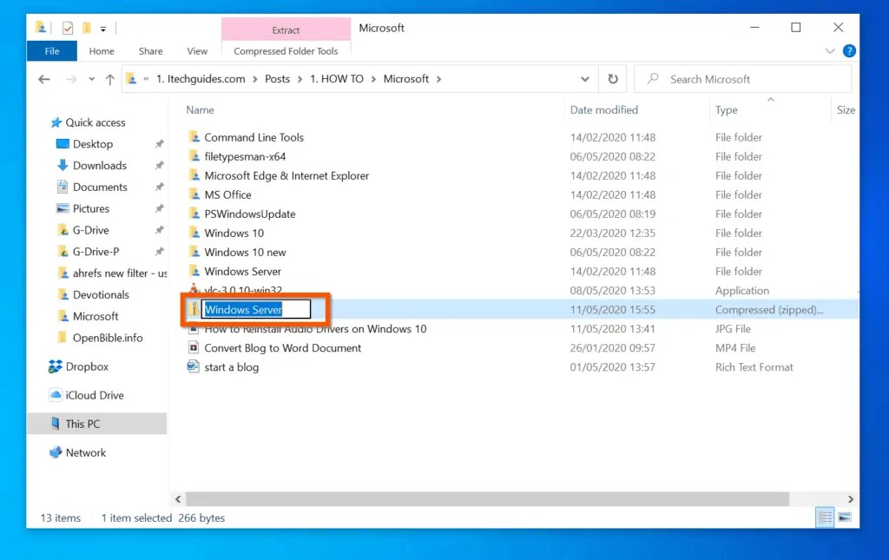Expand the ribbon using the chevron arrow

(x=831, y=50)
